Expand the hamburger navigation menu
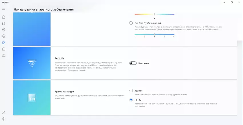The width and height of the screenshot is (243, 125). (x=4, y=9)
